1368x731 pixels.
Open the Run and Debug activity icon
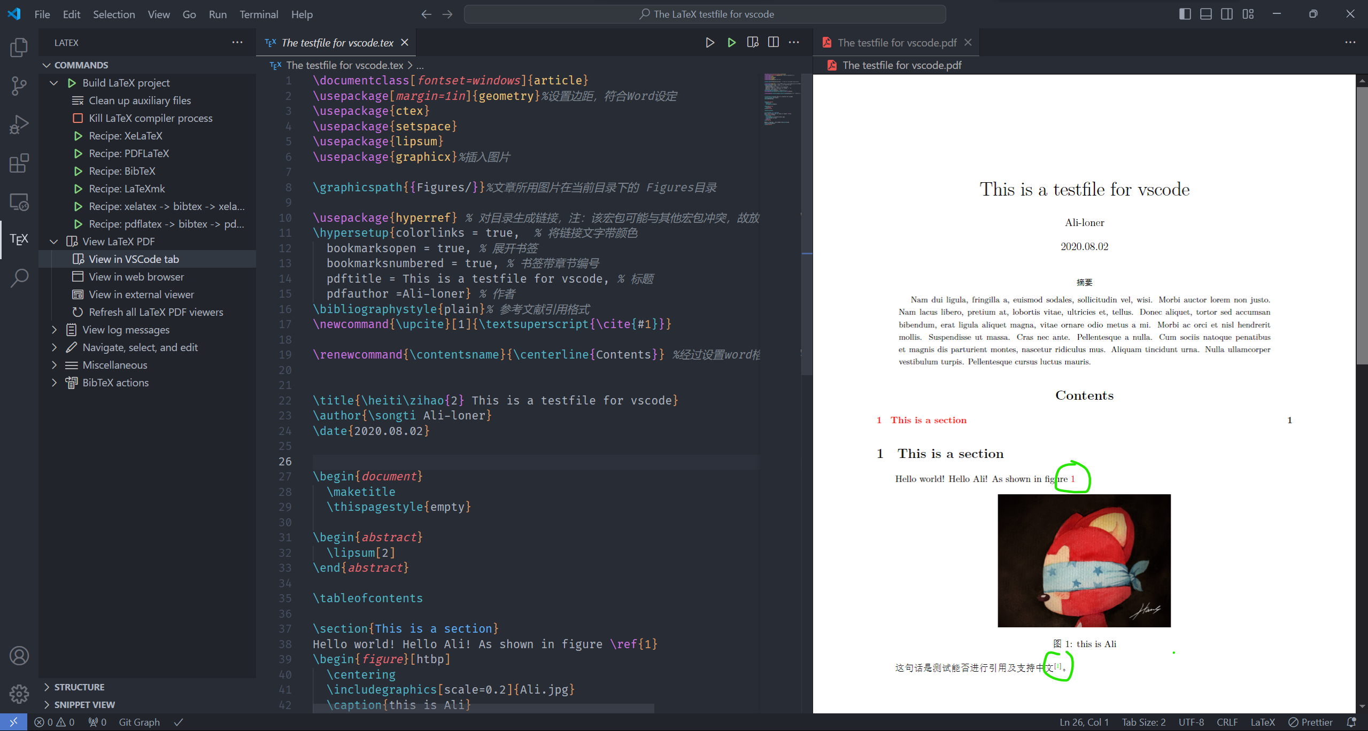(19, 125)
